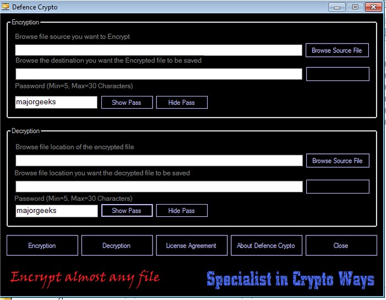Click the Decryption group box title

[25, 131]
